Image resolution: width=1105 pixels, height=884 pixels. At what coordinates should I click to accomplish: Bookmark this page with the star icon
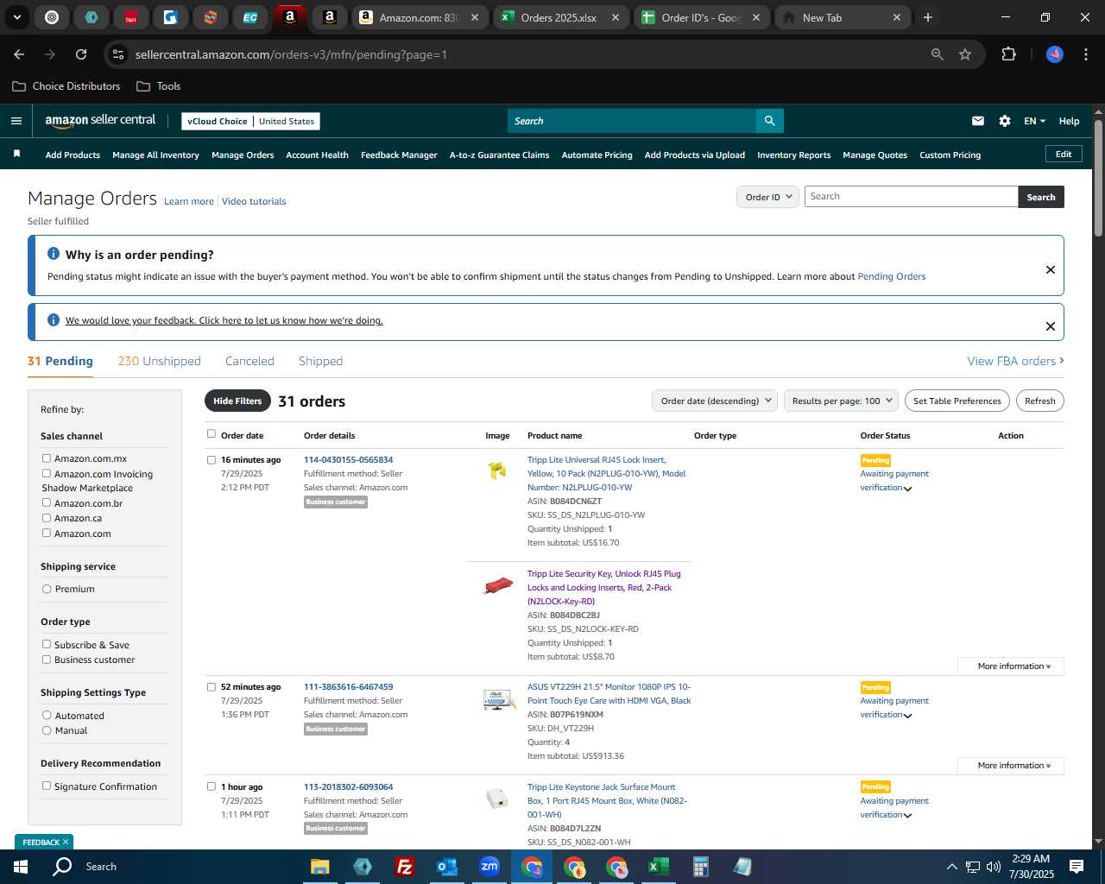[965, 54]
